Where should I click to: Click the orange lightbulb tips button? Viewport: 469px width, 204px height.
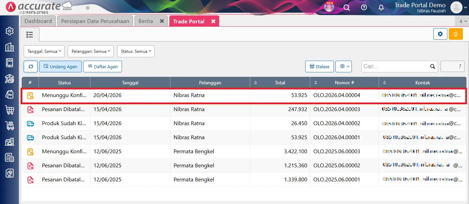point(456,34)
